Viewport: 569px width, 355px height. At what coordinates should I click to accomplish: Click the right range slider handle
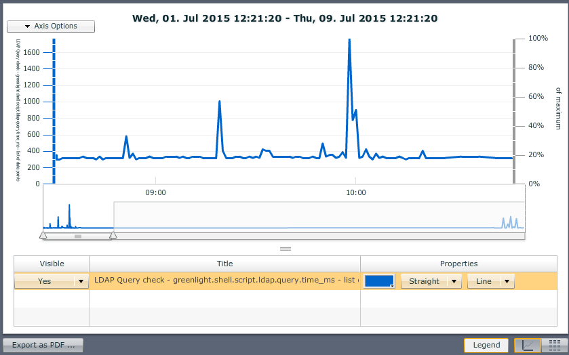pos(113,236)
